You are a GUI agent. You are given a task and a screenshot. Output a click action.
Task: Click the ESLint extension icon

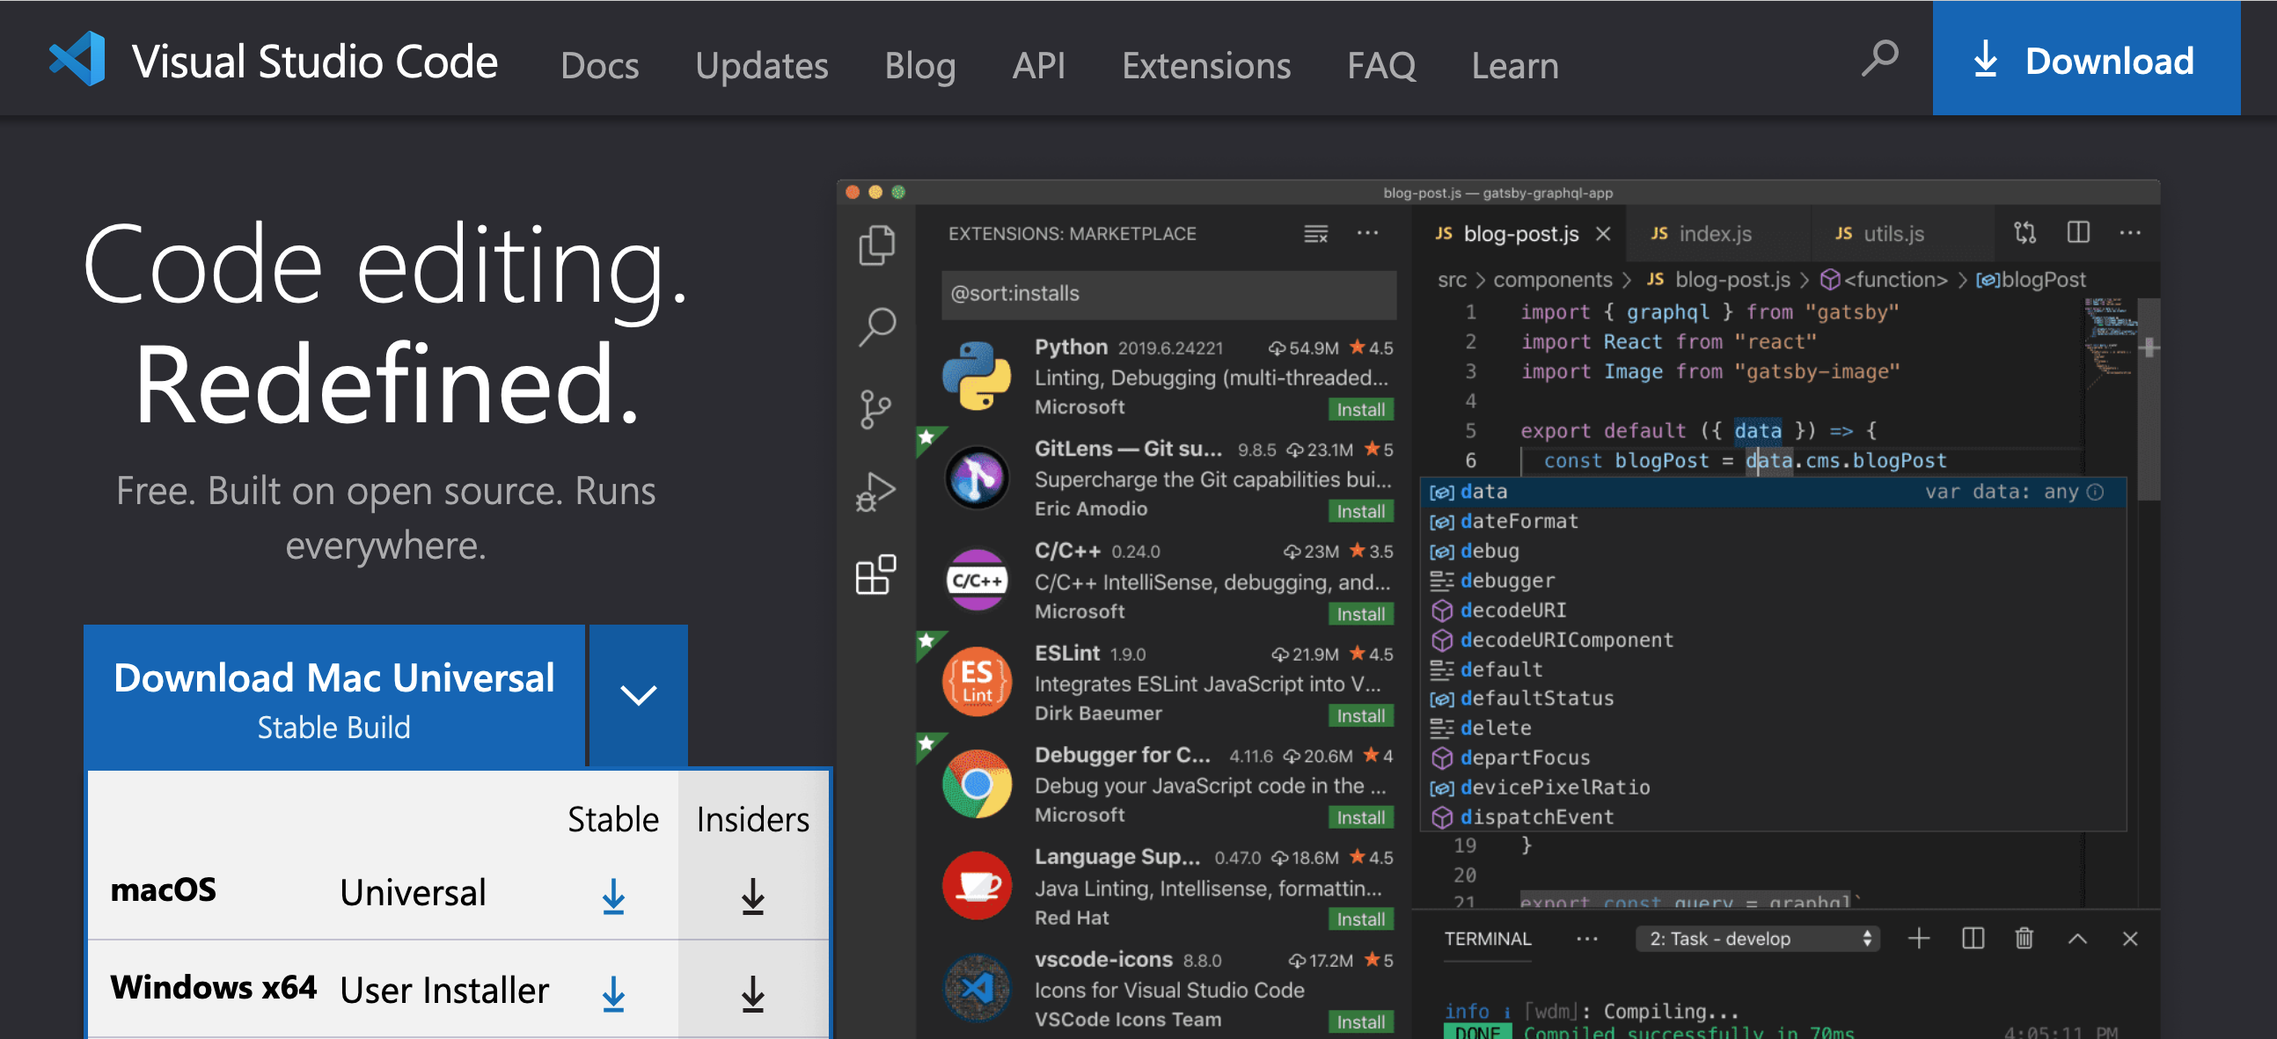(x=977, y=681)
